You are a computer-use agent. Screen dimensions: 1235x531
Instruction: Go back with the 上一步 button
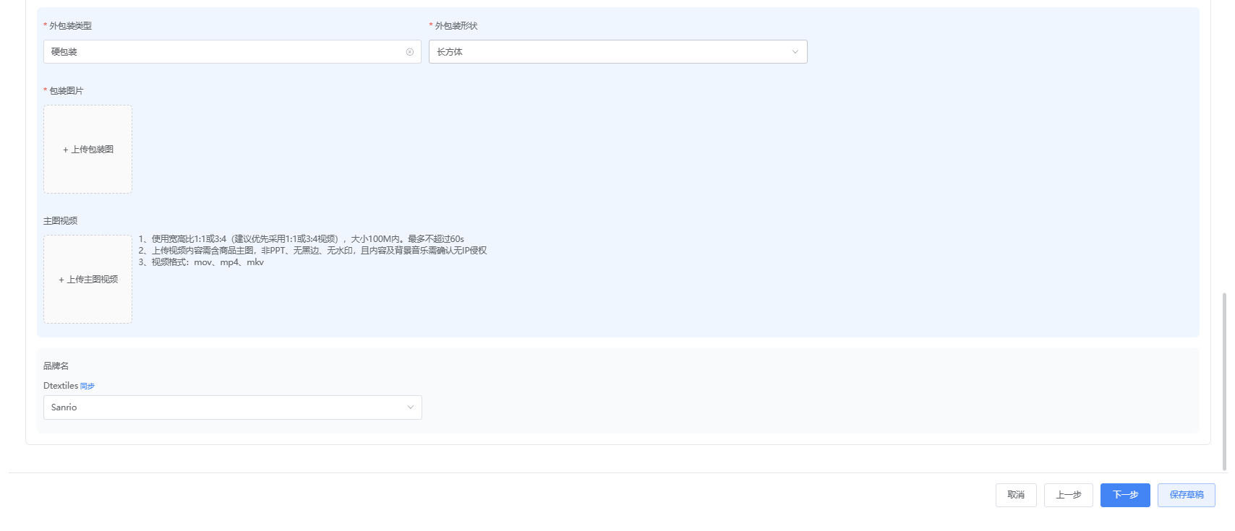[1069, 495]
